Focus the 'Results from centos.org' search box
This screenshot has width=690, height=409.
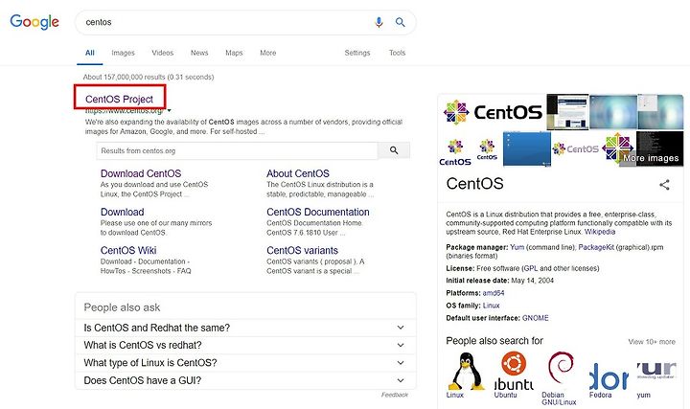click(x=238, y=150)
